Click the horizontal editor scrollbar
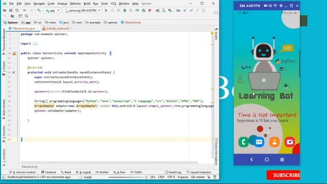 [x=109, y=163]
